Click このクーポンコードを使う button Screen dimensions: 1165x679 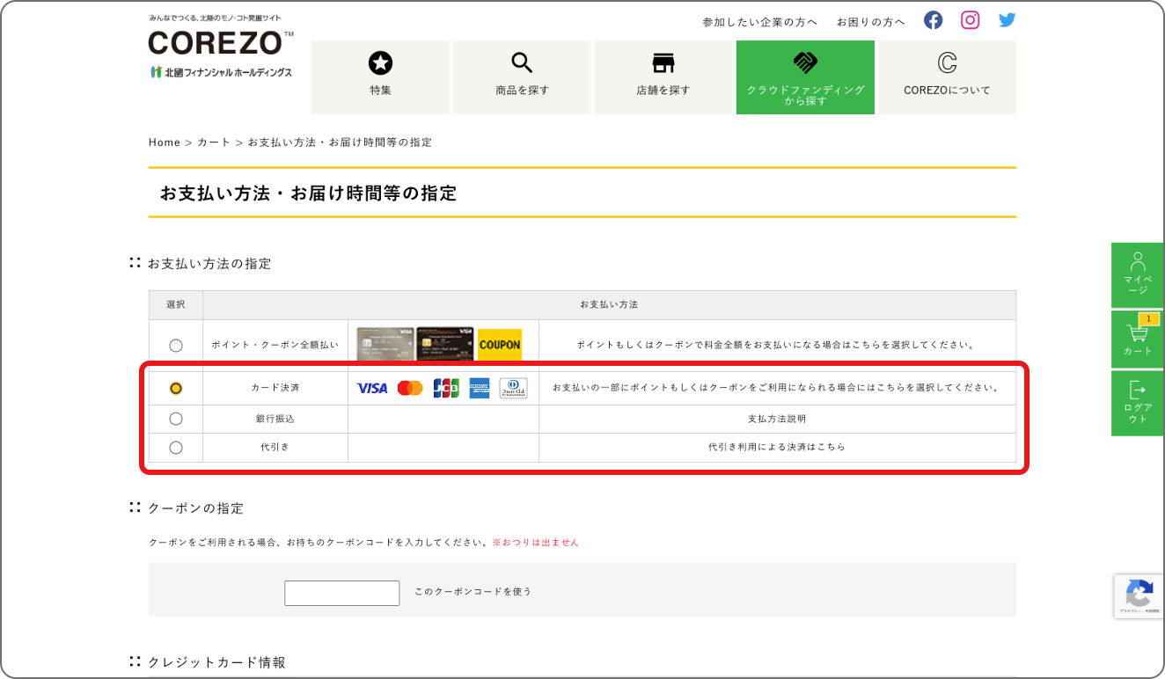click(x=473, y=592)
